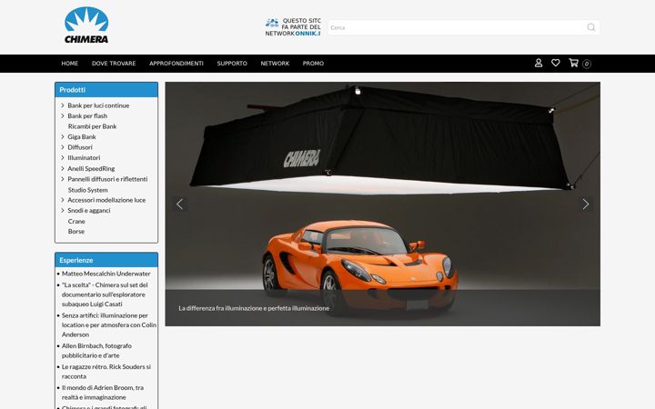Image resolution: width=655 pixels, height=409 pixels.
Task: Click the Onnik network badge
Action: (293, 27)
